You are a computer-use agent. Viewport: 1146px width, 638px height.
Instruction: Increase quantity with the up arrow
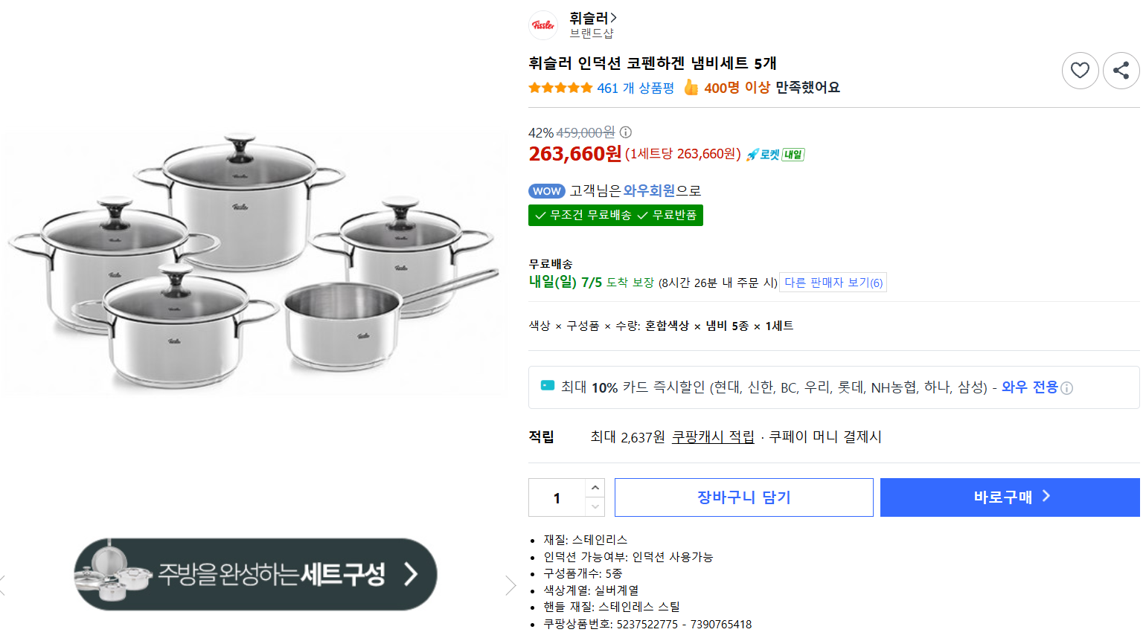pos(595,488)
